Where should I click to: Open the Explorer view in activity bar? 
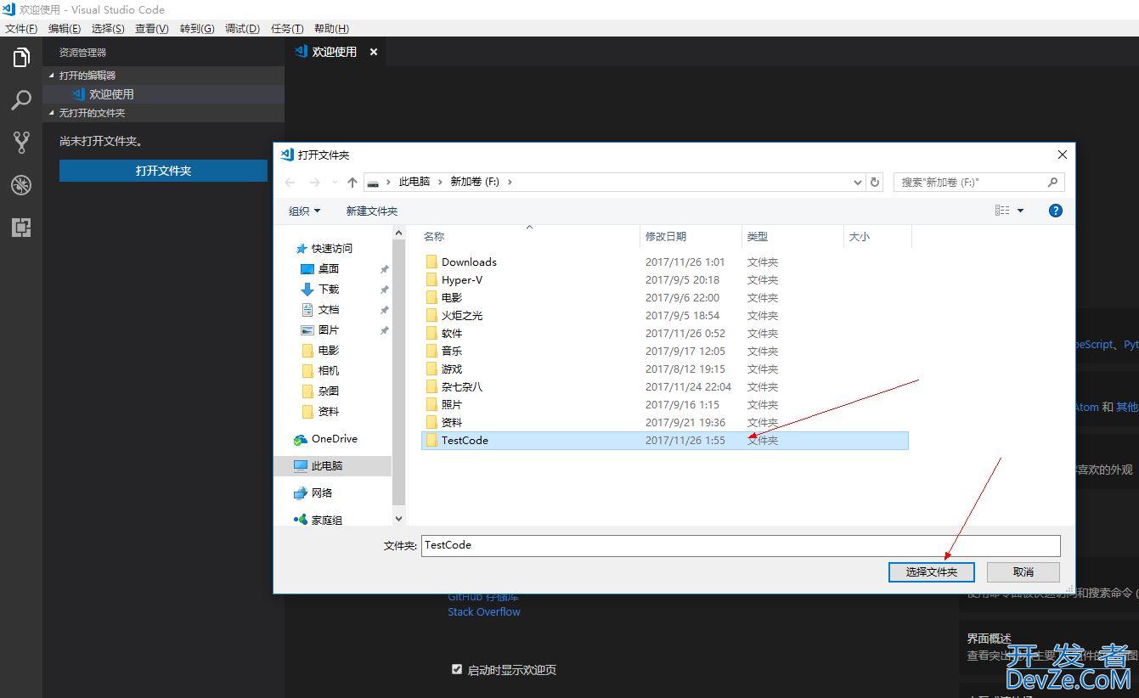coord(21,58)
